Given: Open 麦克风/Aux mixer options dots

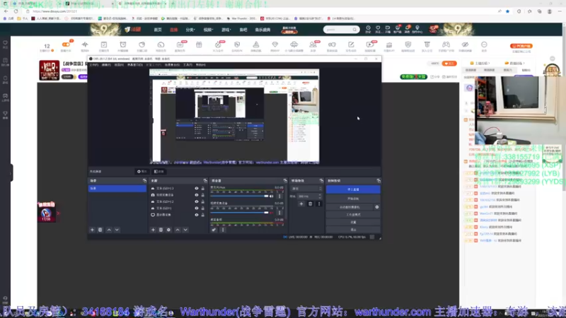Looking at the screenshot, I should (279, 196).
